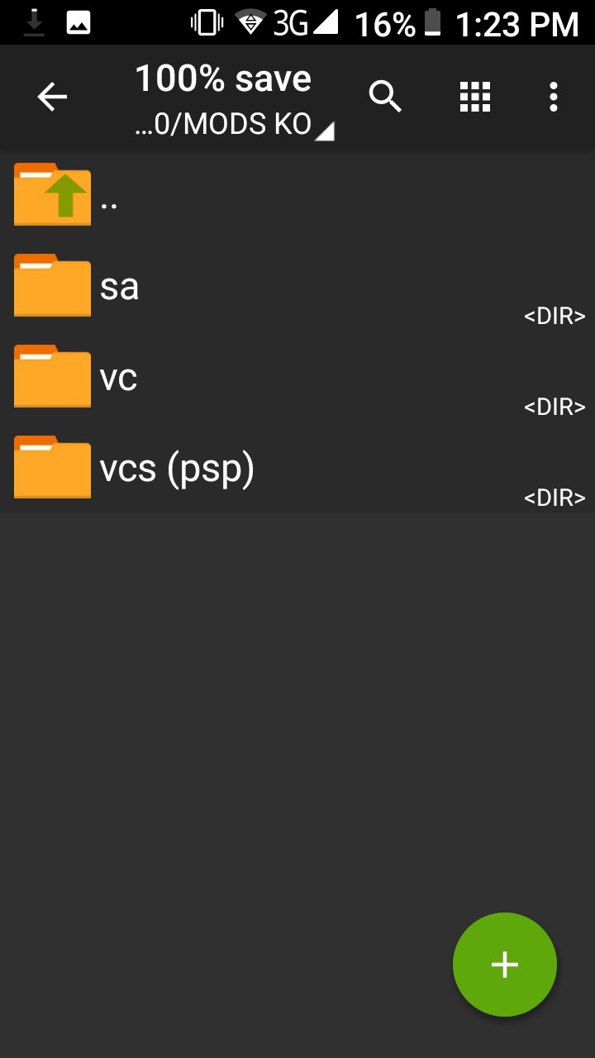The width and height of the screenshot is (595, 1058).
Task: Tap the download notification icon
Action: click(34, 23)
